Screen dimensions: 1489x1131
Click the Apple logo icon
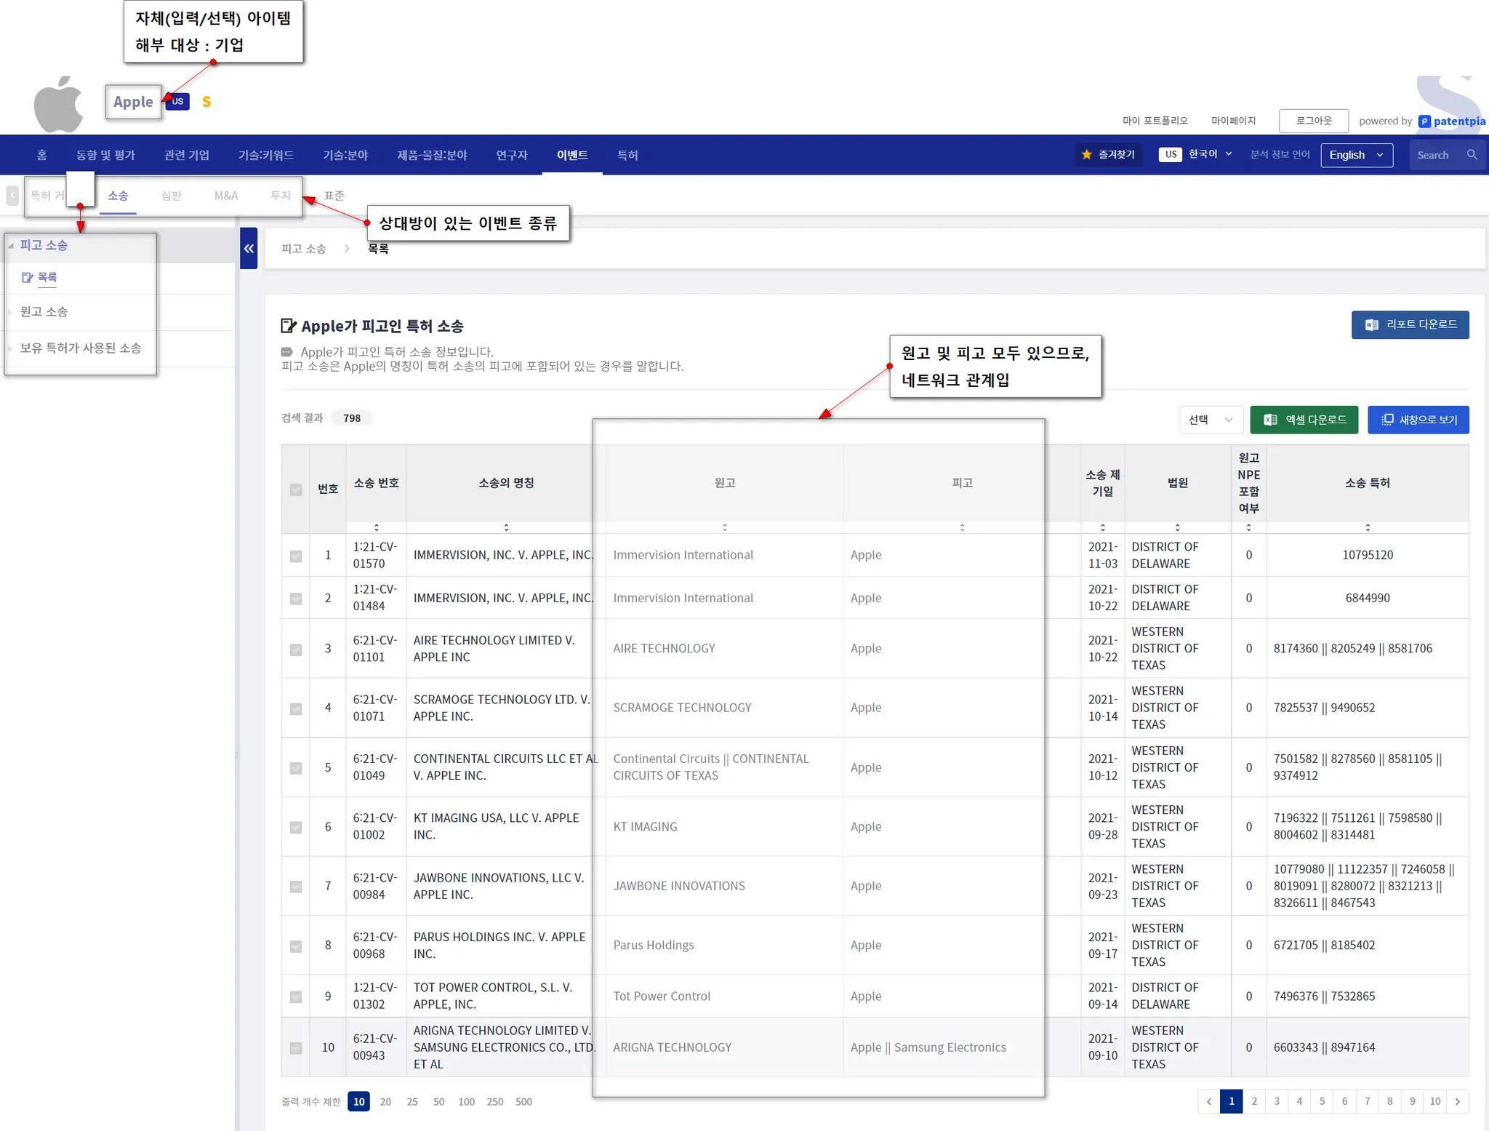click(x=58, y=103)
